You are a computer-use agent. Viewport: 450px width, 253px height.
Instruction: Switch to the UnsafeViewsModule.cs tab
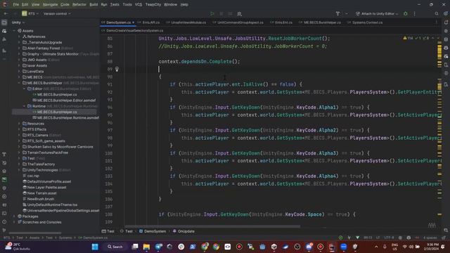click(186, 22)
